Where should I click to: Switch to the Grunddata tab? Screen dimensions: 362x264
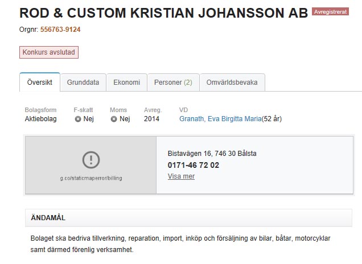[83, 82]
